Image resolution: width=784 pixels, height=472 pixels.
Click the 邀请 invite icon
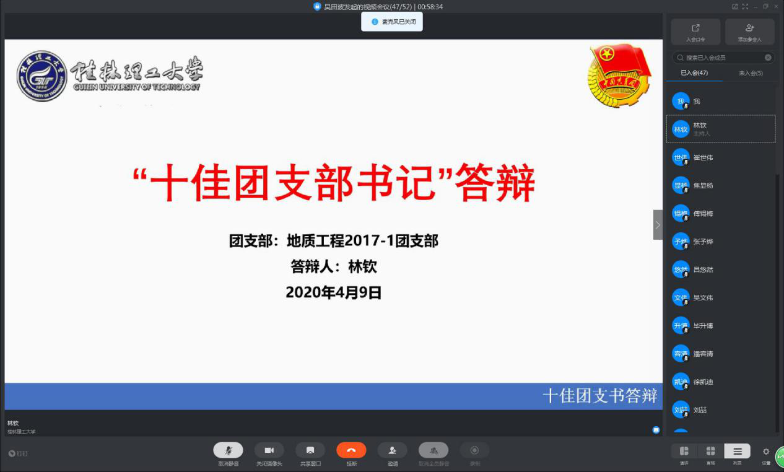[x=393, y=450]
